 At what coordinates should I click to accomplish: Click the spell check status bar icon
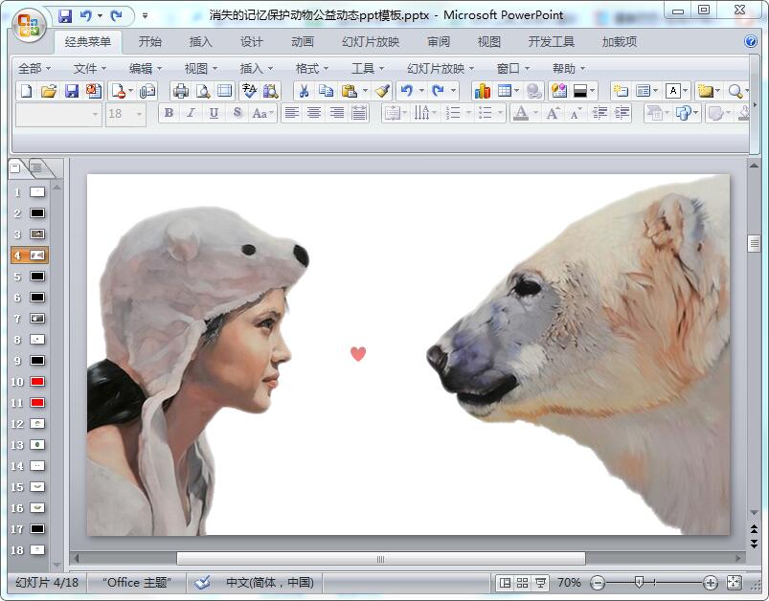[x=202, y=583]
